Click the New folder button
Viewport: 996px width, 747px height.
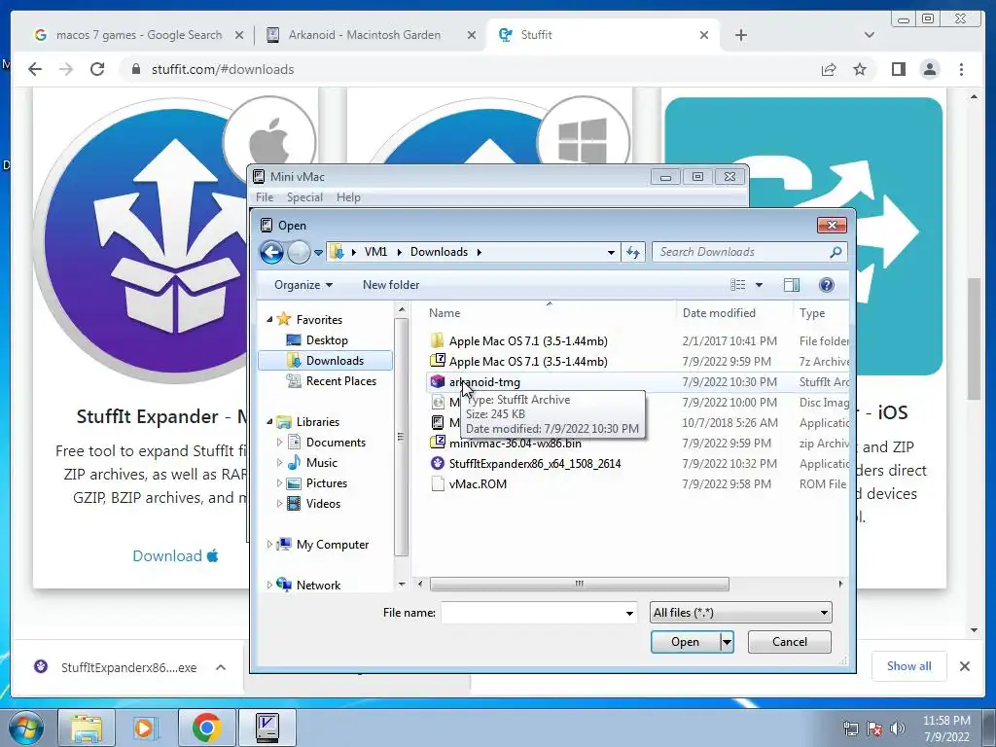coord(391,285)
